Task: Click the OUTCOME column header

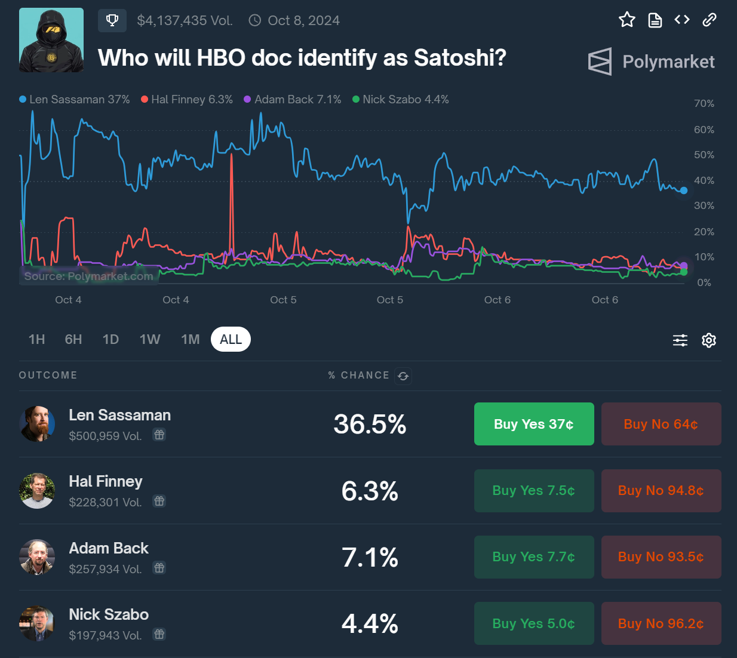Action: click(x=48, y=375)
